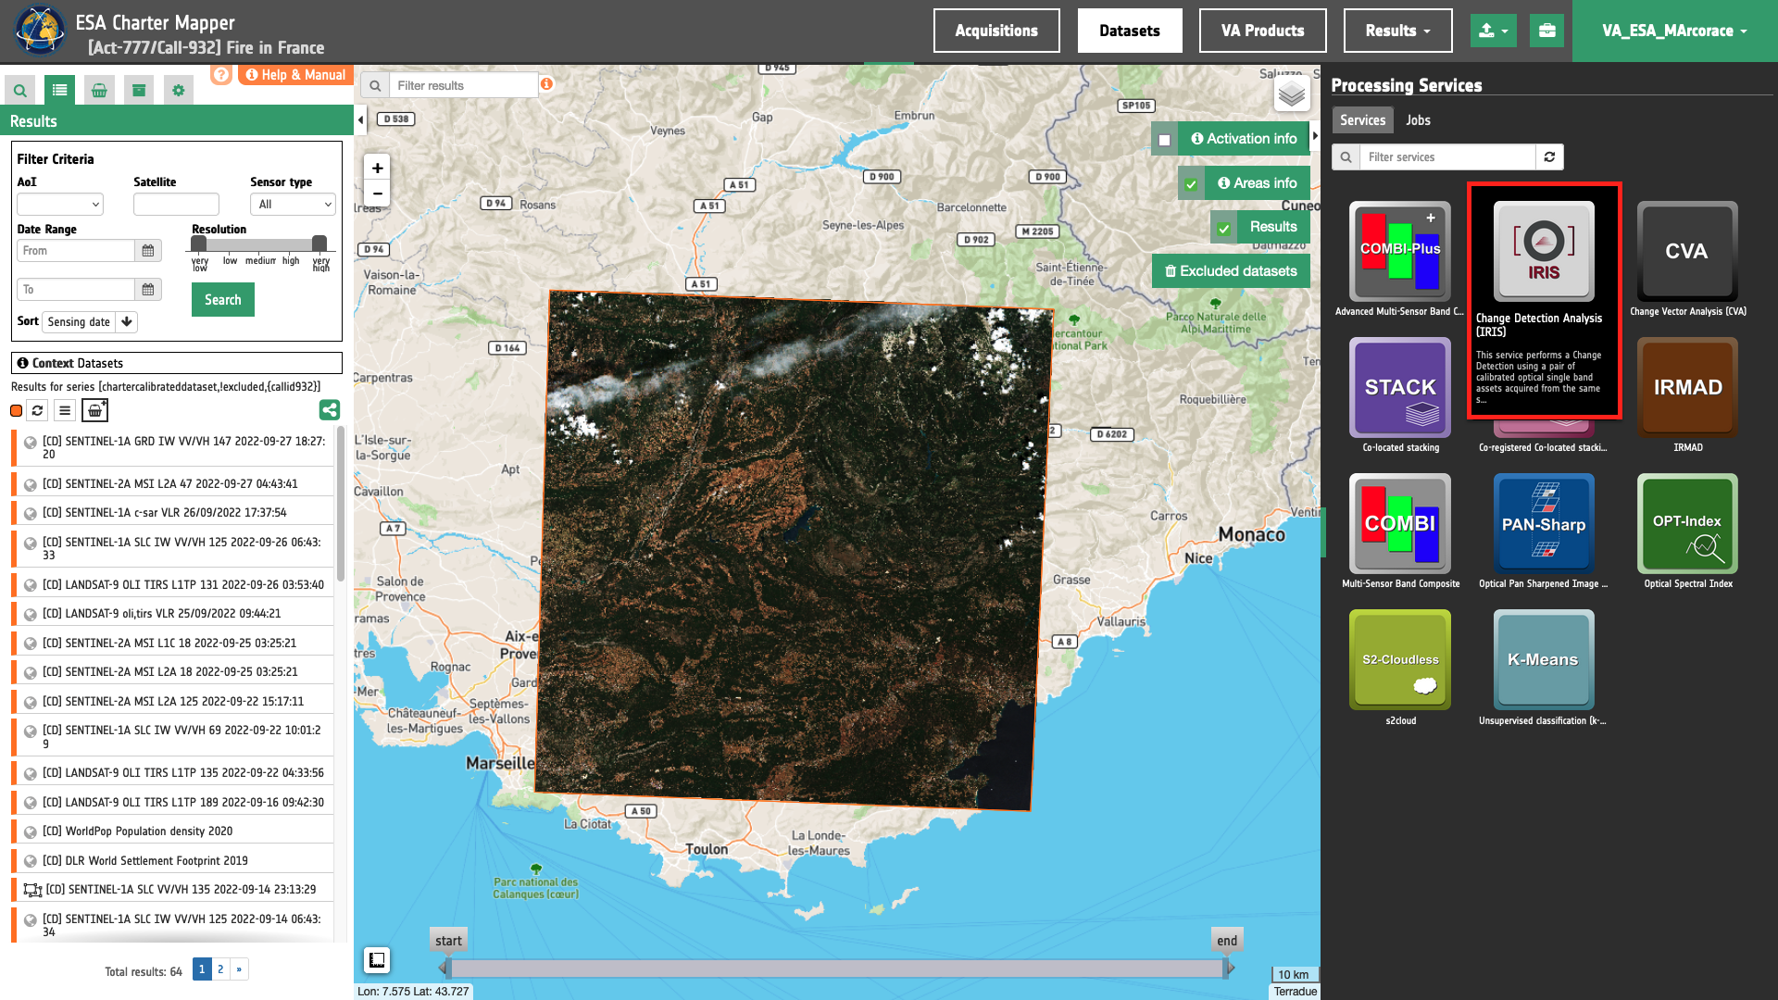Screen dimensions: 1778x1000
Task: Collapse the left results panel arrow
Action: pos(359,119)
